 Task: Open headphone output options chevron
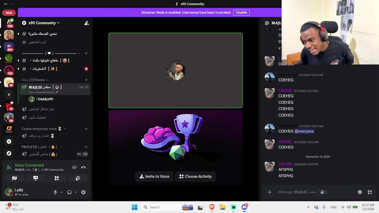click(76, 192)
